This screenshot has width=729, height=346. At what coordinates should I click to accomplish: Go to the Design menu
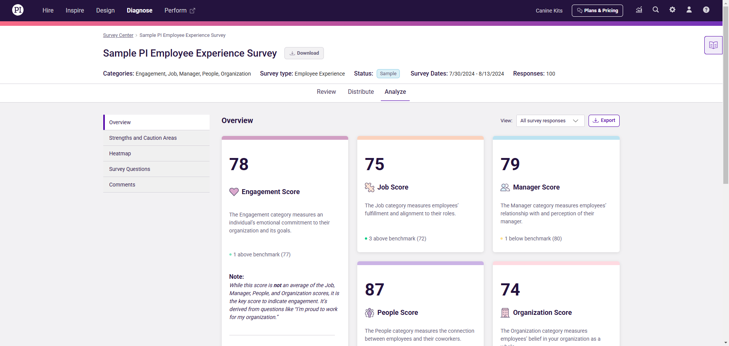pyautogui.click(x=105, y=10)
